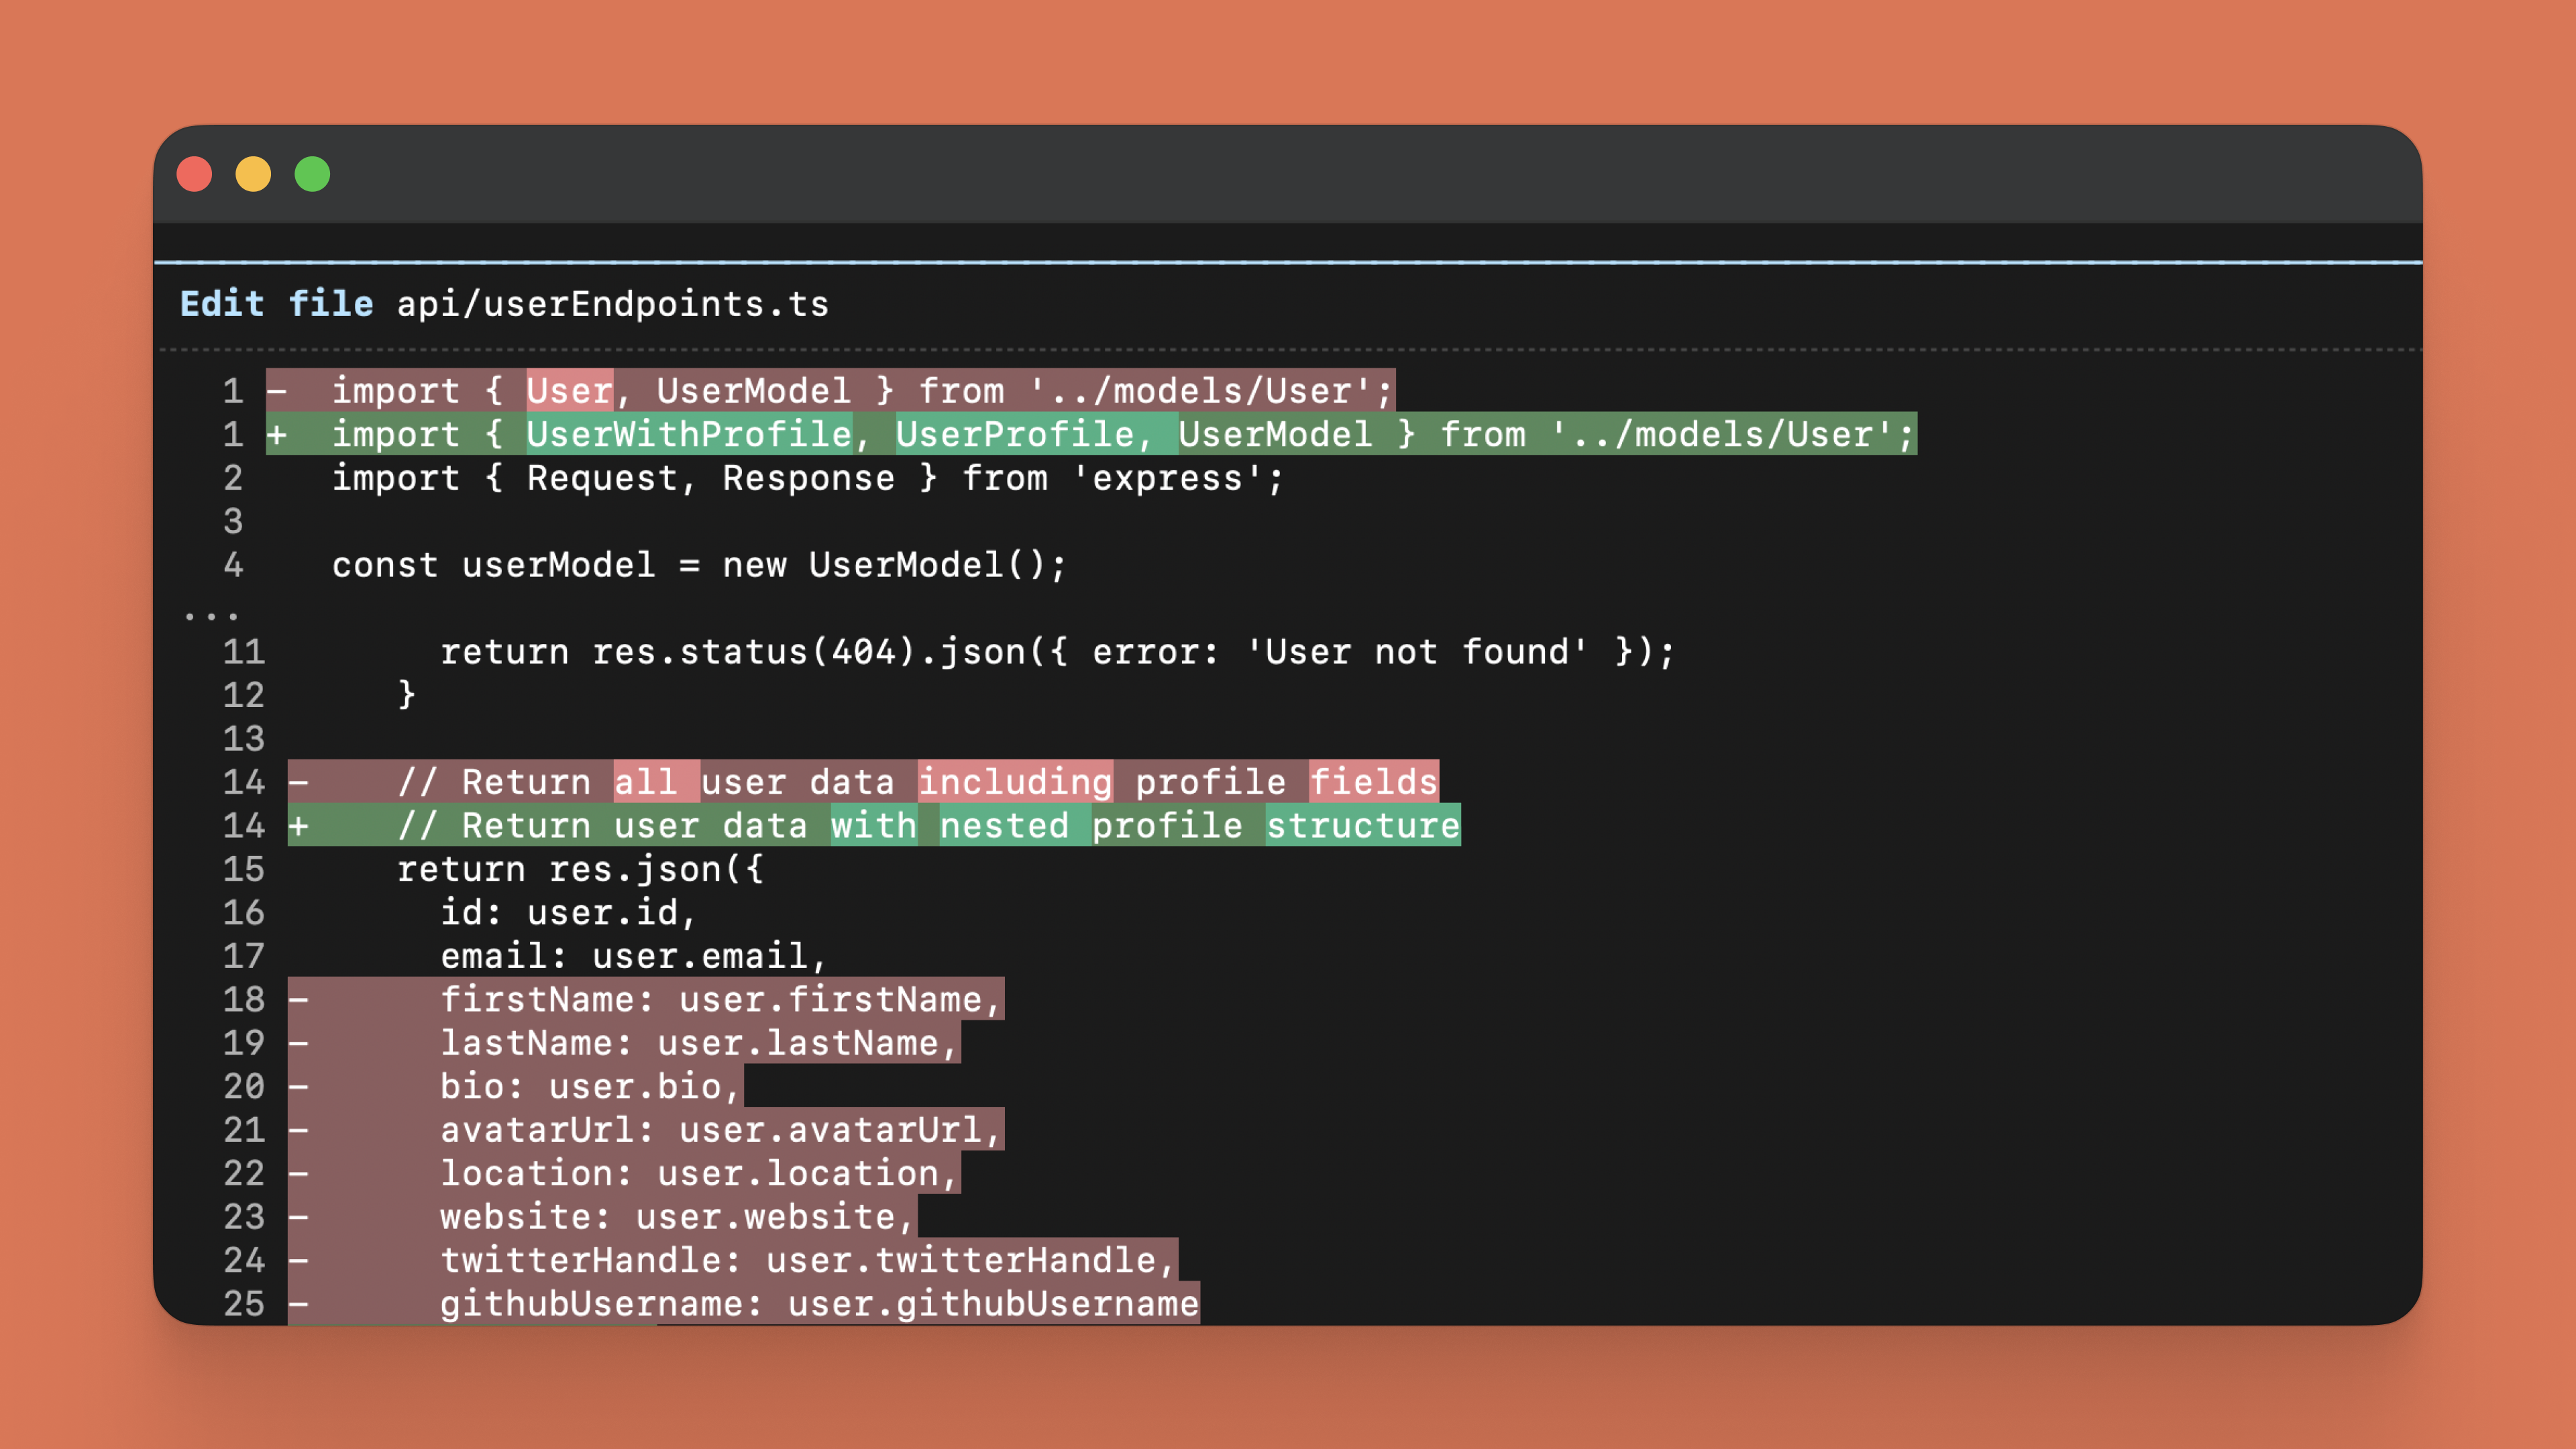Click the api/userEndpoints.ts file path

(612, 303)
